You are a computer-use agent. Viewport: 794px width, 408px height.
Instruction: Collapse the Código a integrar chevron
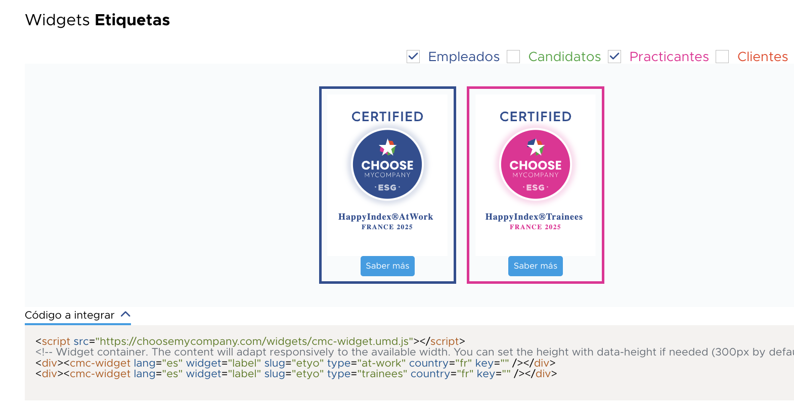[x=125, y=314]
